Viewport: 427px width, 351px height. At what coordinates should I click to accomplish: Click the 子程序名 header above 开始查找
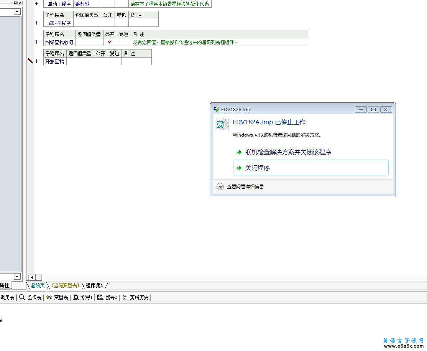click(55, 53)
